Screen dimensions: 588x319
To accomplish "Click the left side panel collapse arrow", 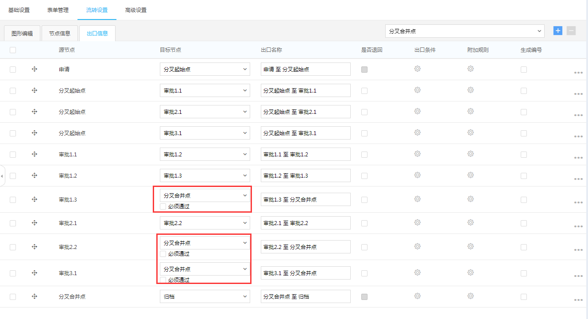I will pyautogui.click(x=2, y=176).
